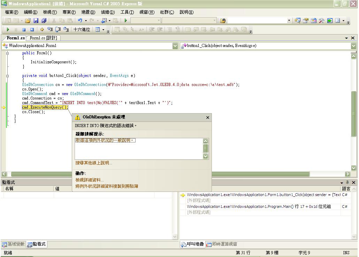Expand the WindowsApplication1.Form1 class dropdown
The width and height of the screenshot is (359, 257).
point(175,46)
